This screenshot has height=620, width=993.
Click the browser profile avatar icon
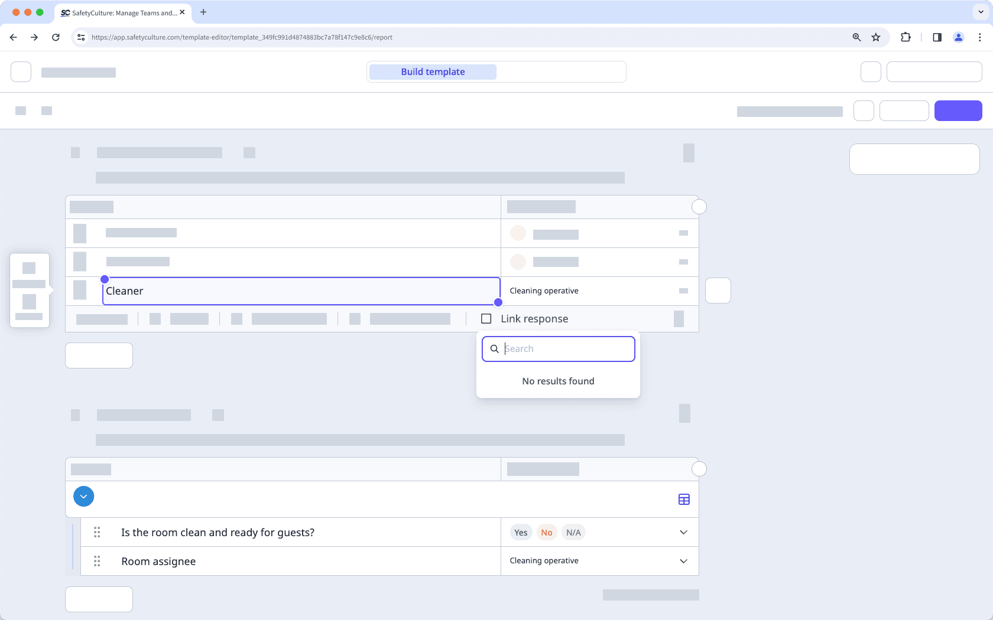(959, 37)
